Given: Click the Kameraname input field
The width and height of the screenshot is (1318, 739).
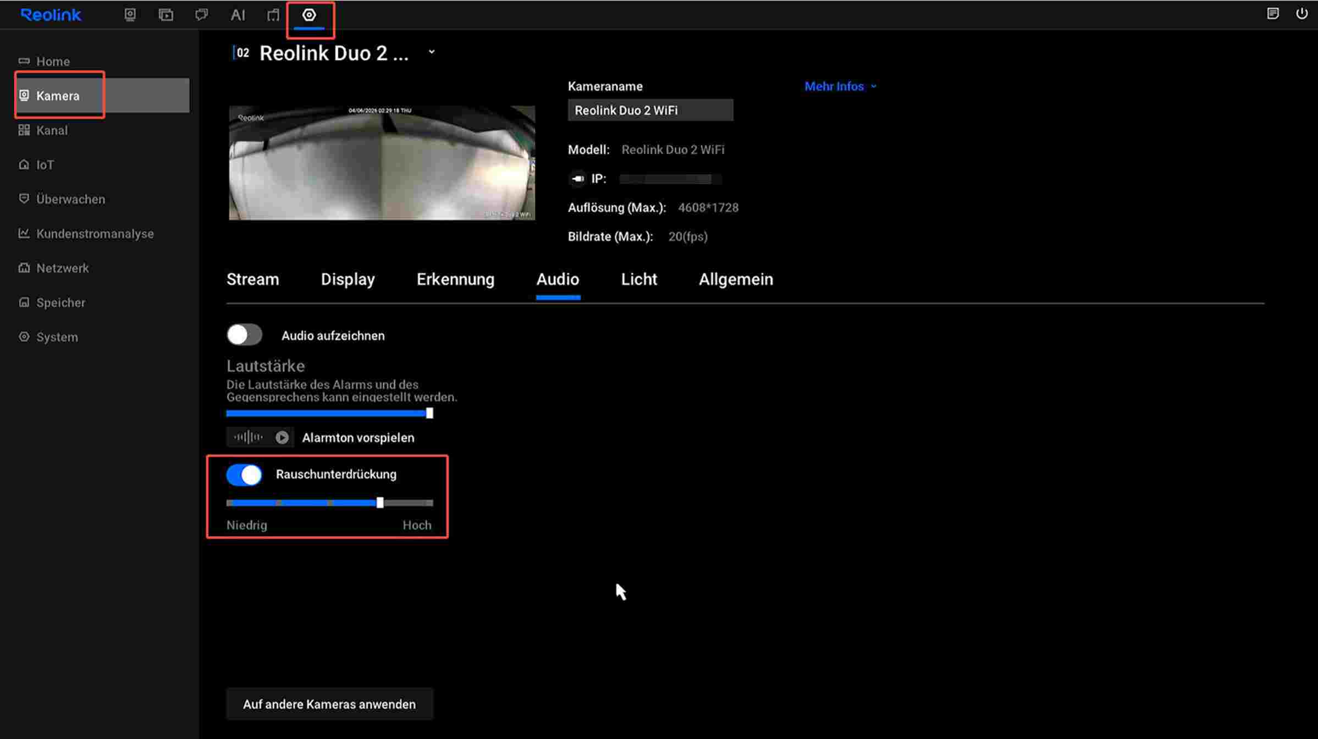Looking at the screenshot, I should point(650,110).
